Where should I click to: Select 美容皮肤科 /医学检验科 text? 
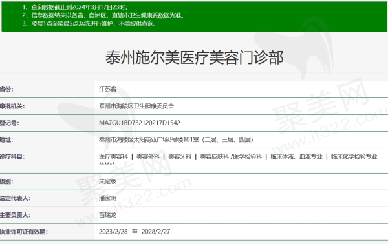(231, 157)
